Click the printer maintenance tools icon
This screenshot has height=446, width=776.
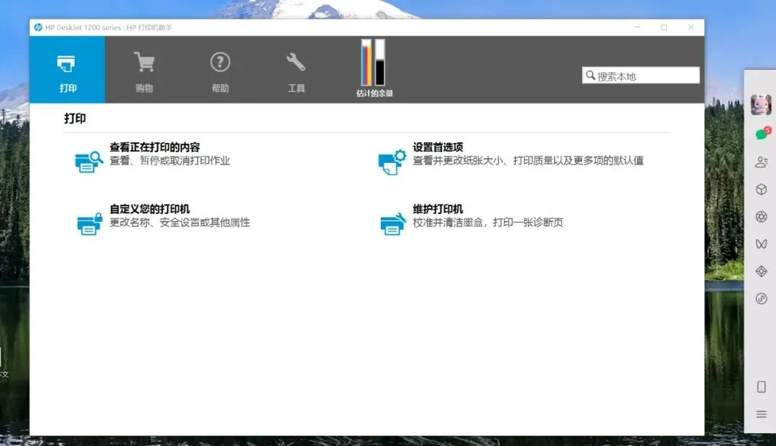point(393,224)
